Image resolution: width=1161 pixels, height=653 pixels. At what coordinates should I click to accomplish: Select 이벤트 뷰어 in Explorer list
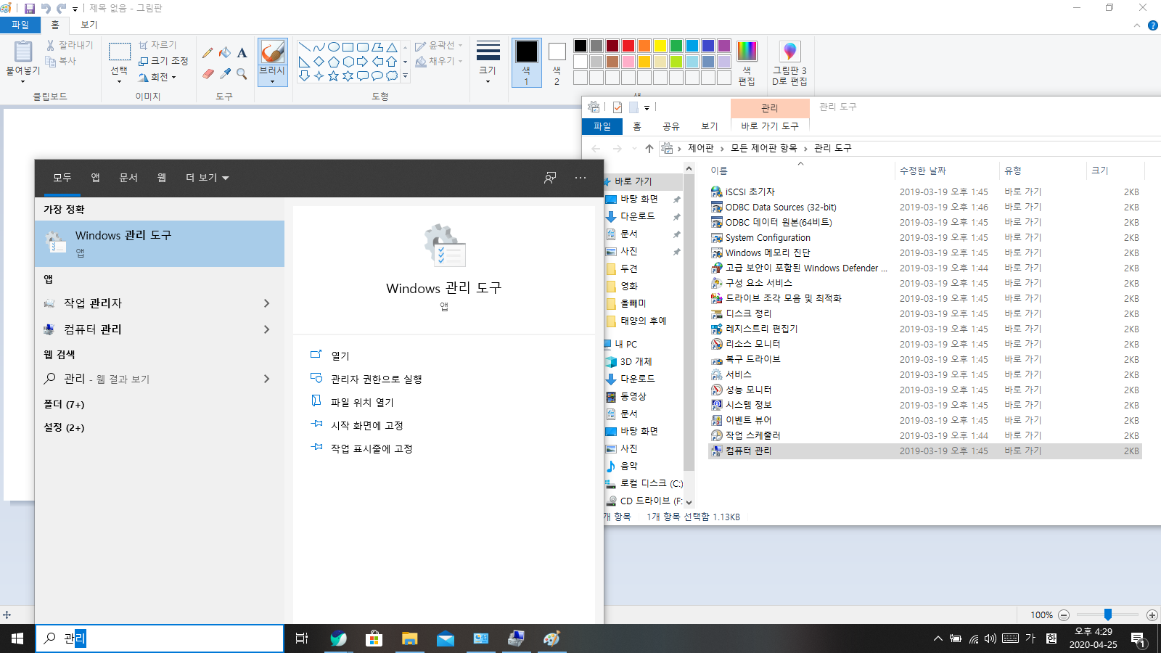click(x=748, y=420)
